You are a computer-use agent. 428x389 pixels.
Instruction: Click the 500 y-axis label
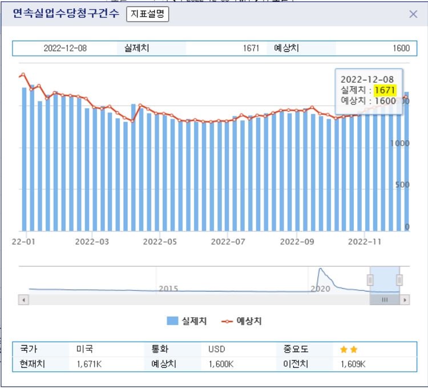402,185
